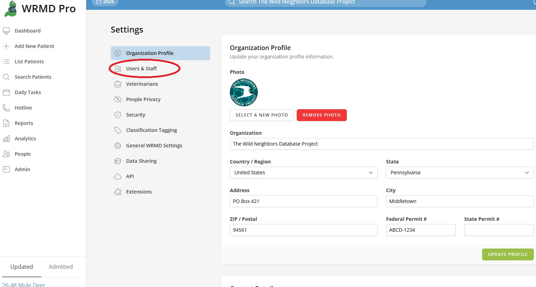This screenshot has height=287, width=536.
Task: Click the API cloud icon
Action: click(x=118, y=176)
